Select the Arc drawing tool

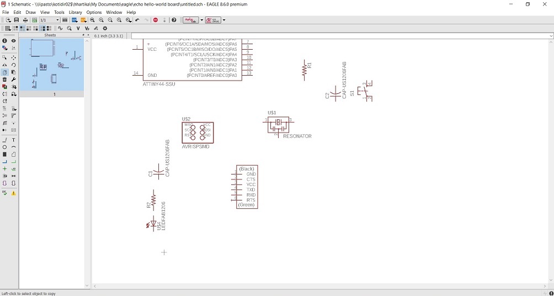point(13,147)
